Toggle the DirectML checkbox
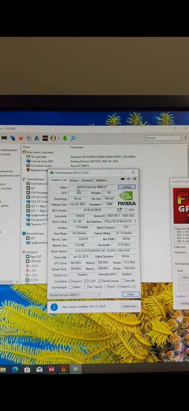189x411 pixels. coord(123,281)
